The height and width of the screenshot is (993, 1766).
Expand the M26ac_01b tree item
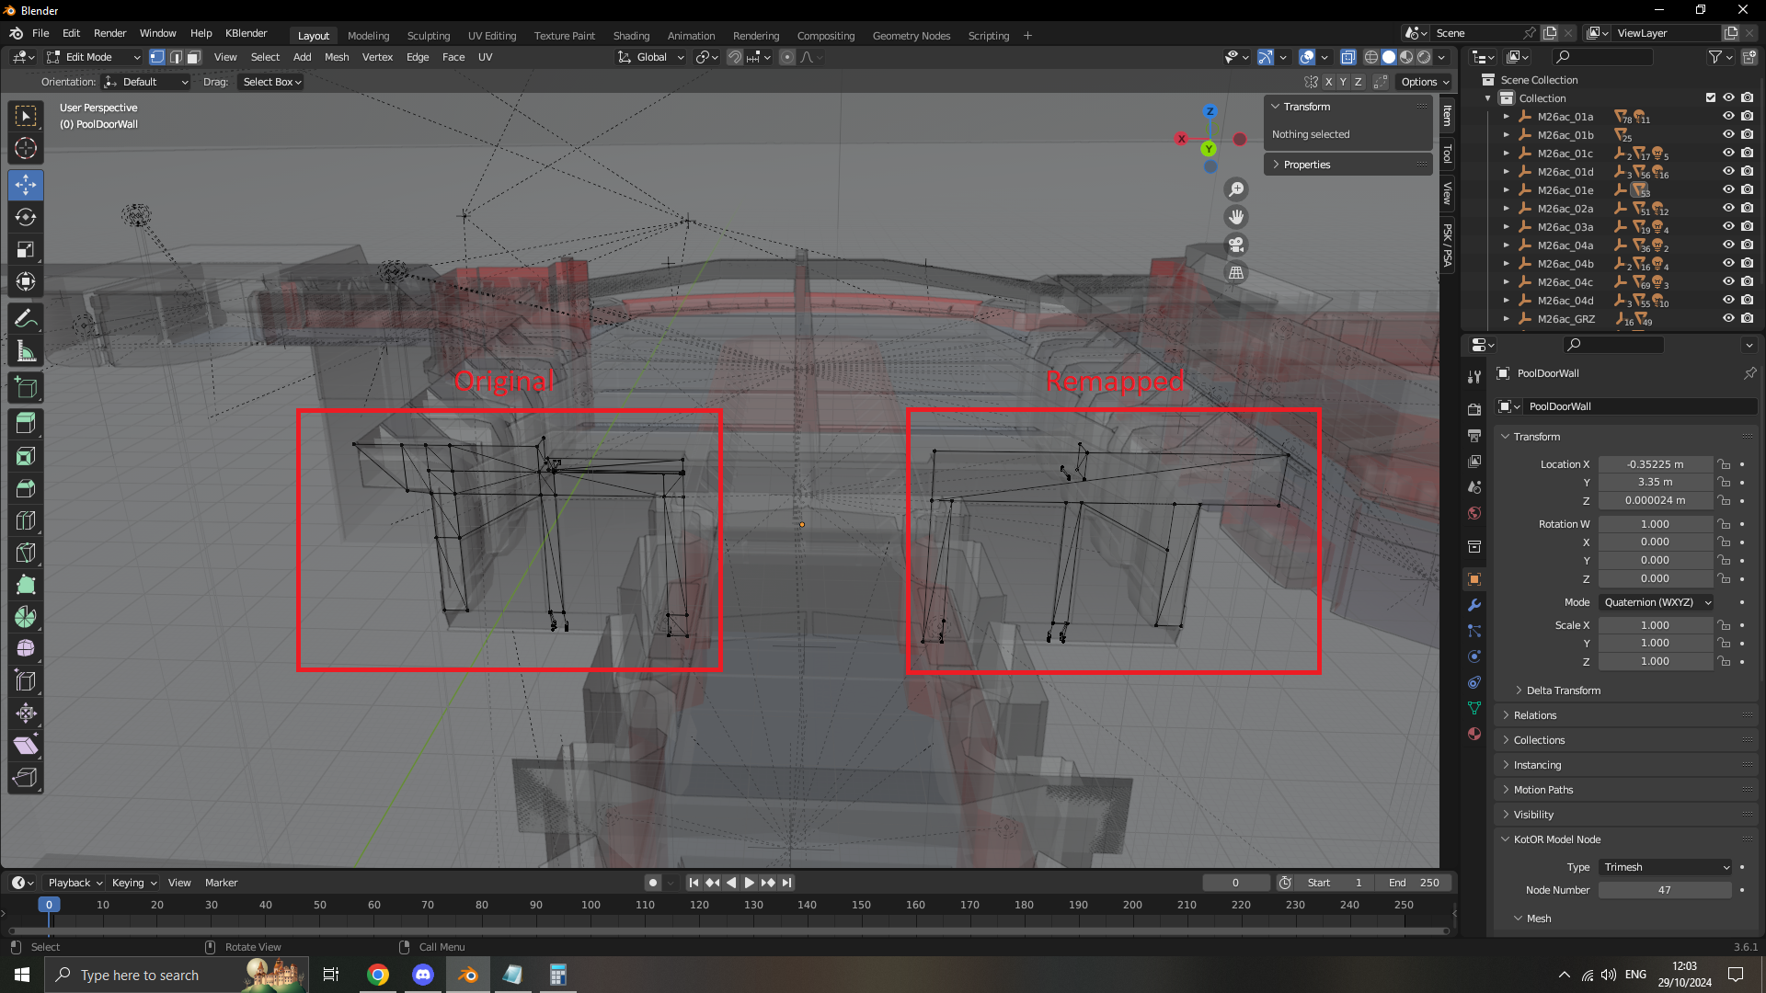point(1507,135)
